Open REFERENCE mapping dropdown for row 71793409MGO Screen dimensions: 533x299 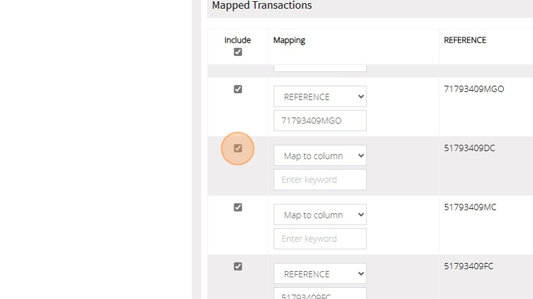[320, 97]
